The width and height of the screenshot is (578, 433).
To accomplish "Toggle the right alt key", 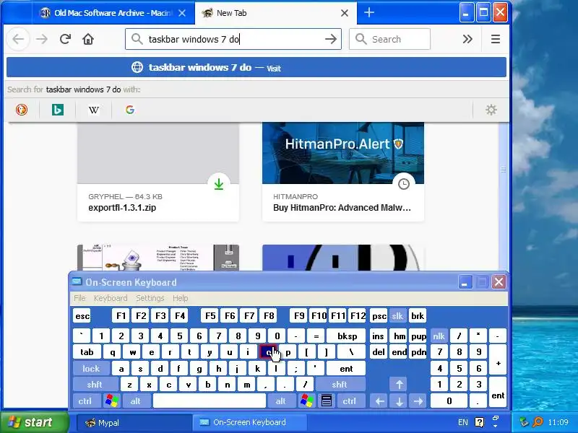I will [281, 401].
